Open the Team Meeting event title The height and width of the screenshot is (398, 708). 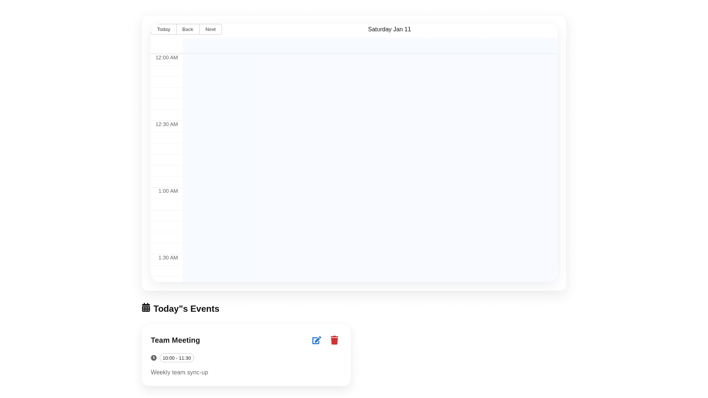click(175, 340)
